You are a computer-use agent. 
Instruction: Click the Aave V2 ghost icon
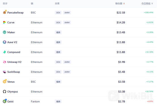coord(5,42)
